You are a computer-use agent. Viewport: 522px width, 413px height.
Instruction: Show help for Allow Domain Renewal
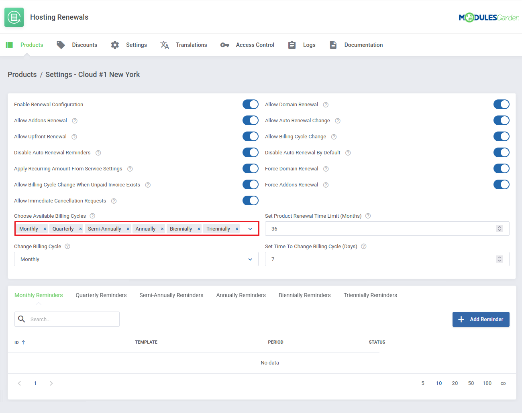point(326,105)
